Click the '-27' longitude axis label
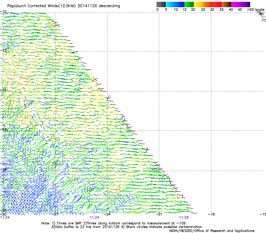 click(x=55, y=214)
